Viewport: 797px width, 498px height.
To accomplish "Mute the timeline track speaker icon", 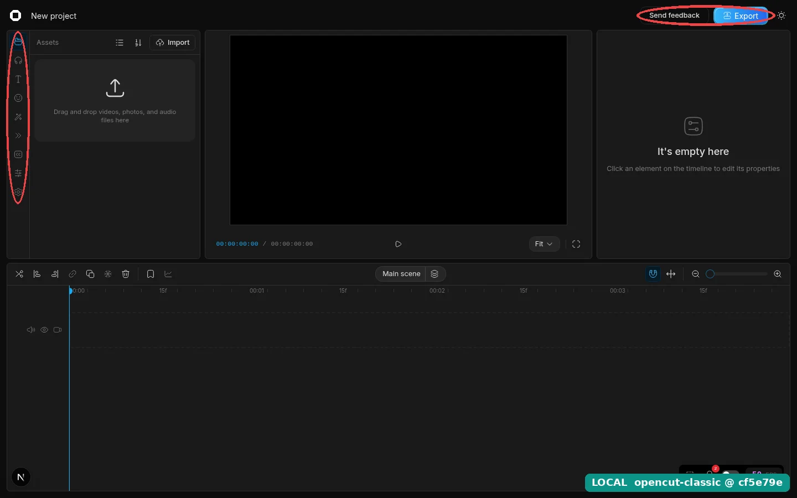I will (31, 330).
